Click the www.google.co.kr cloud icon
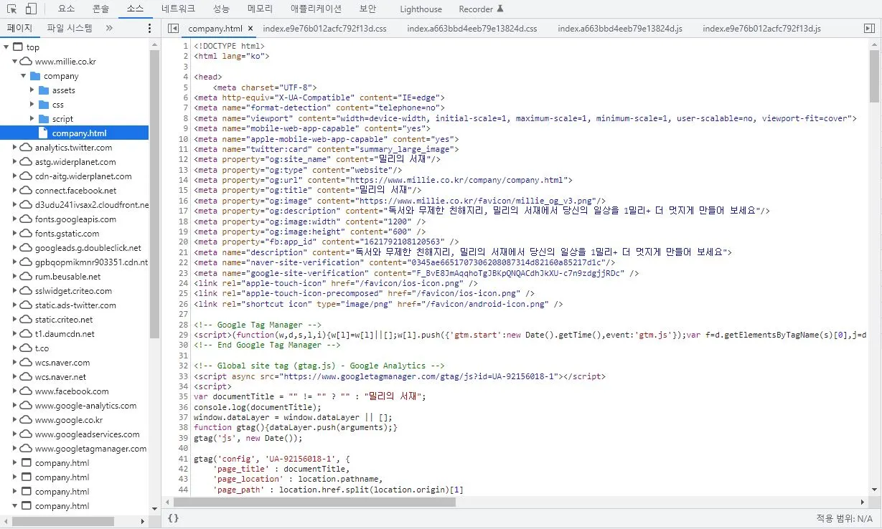This screenshot has height=529, width=882. pyautogui.click(x=27, y=420)
